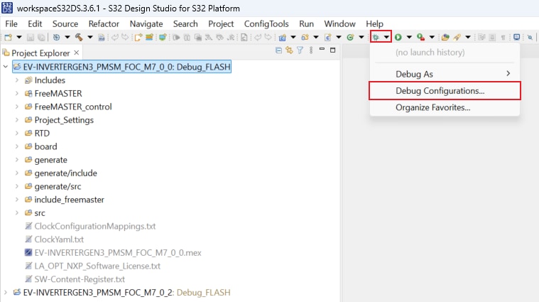The height and width of the screenshot is (302, 539).
Task: Expand the RTD folder node
Action: [16, 134]
